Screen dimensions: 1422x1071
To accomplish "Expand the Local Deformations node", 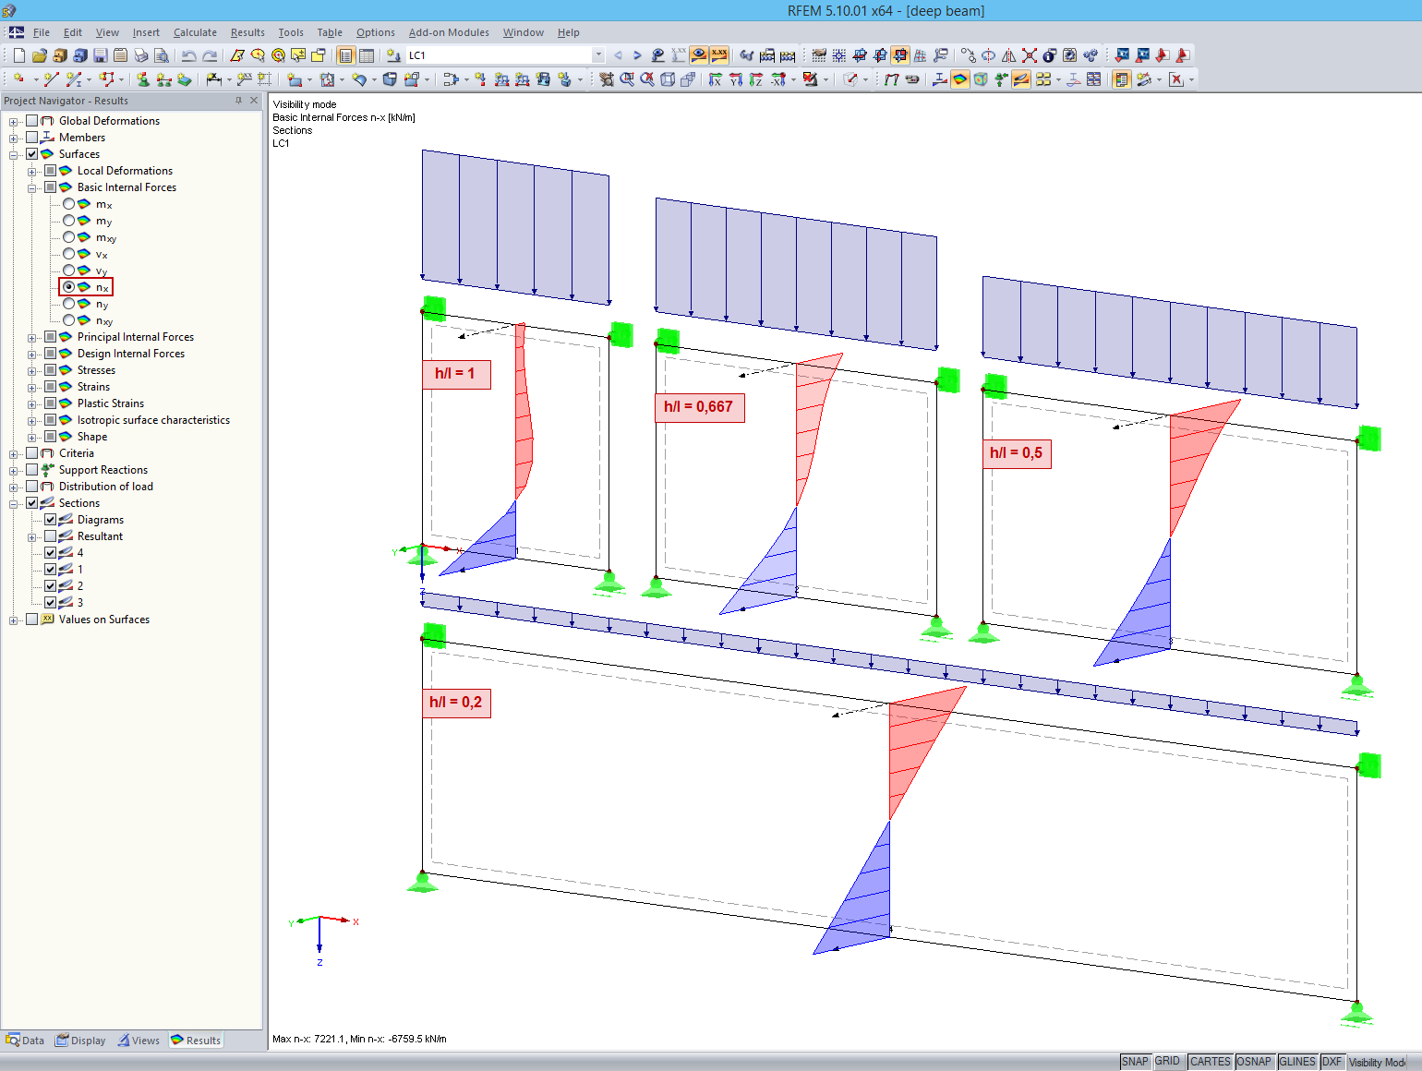I will coord(32,171).
